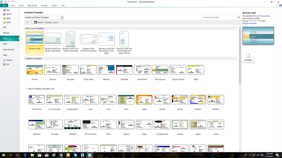Open the Recent page in the sidebar

coord(6,33)
